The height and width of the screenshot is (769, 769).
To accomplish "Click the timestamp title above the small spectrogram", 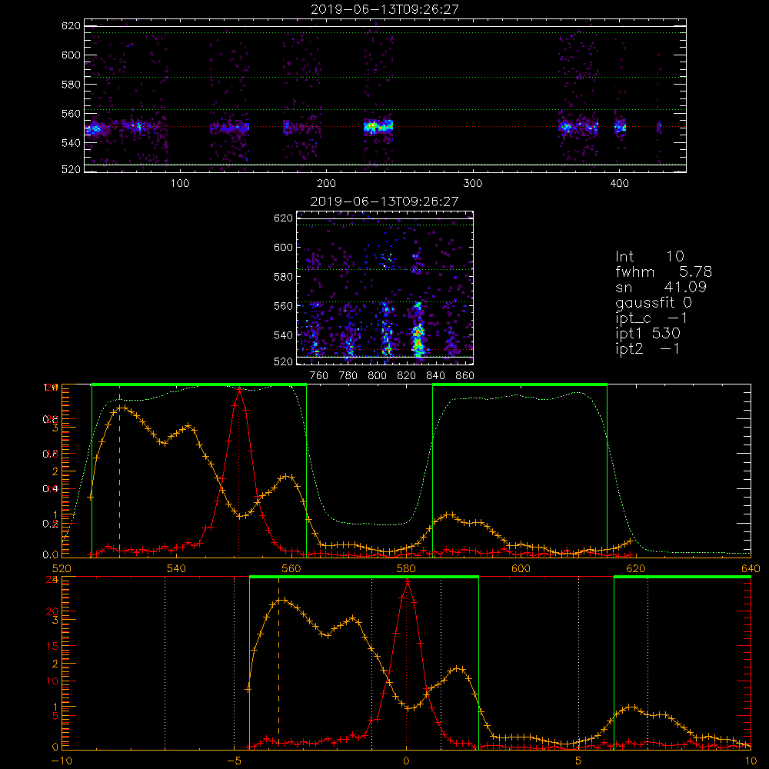I will pyautogui.click(x=384, y=201).
